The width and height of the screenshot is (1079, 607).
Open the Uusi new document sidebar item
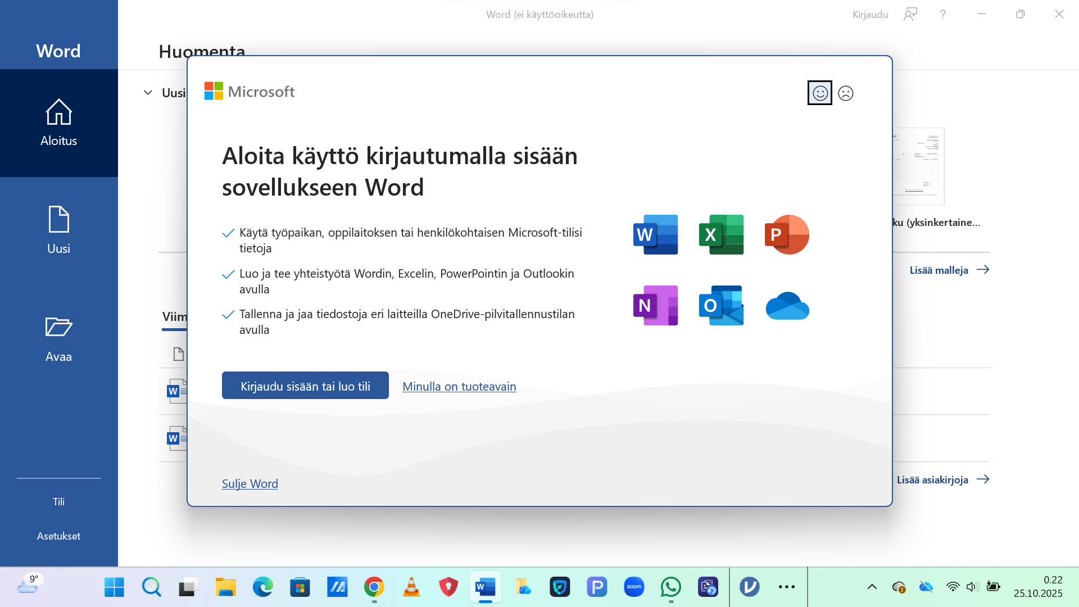click(x=59, y=230)
